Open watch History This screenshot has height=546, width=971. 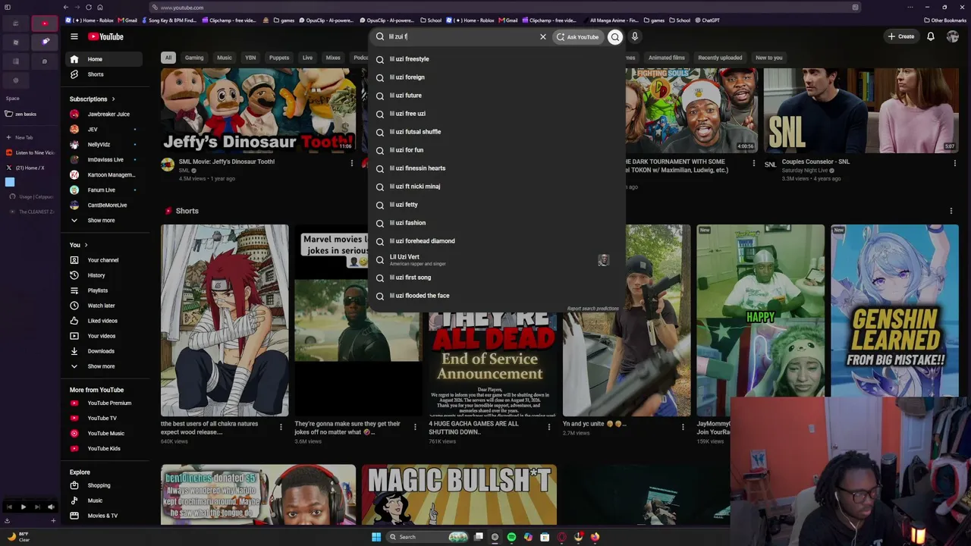point(104,275)
